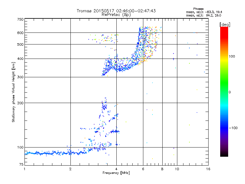Click the colorbar label '100'
The width and height of the screenshot is (245, 184).
click(232, 56)
